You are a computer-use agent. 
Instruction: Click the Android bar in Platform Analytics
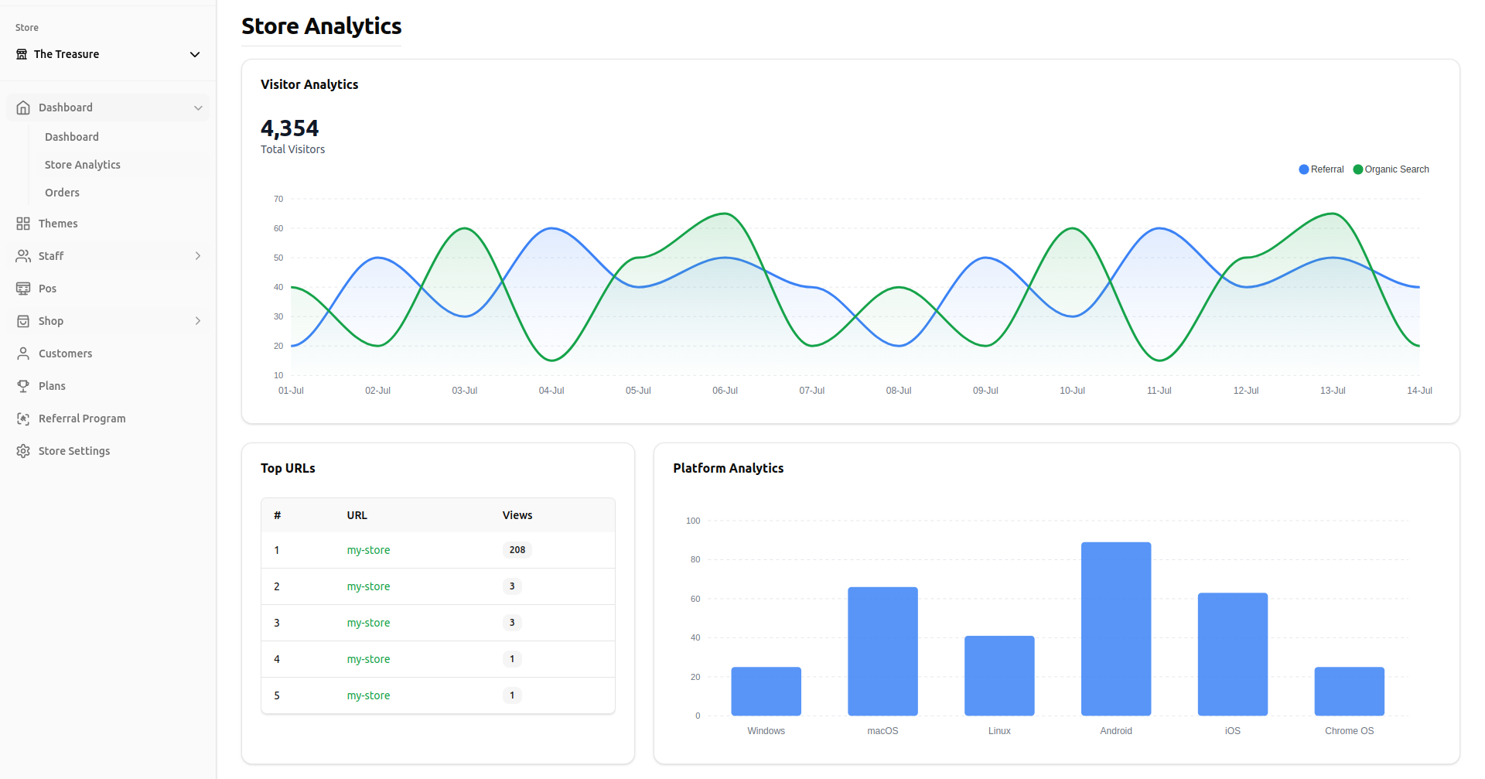click(x=1115, y=628)
